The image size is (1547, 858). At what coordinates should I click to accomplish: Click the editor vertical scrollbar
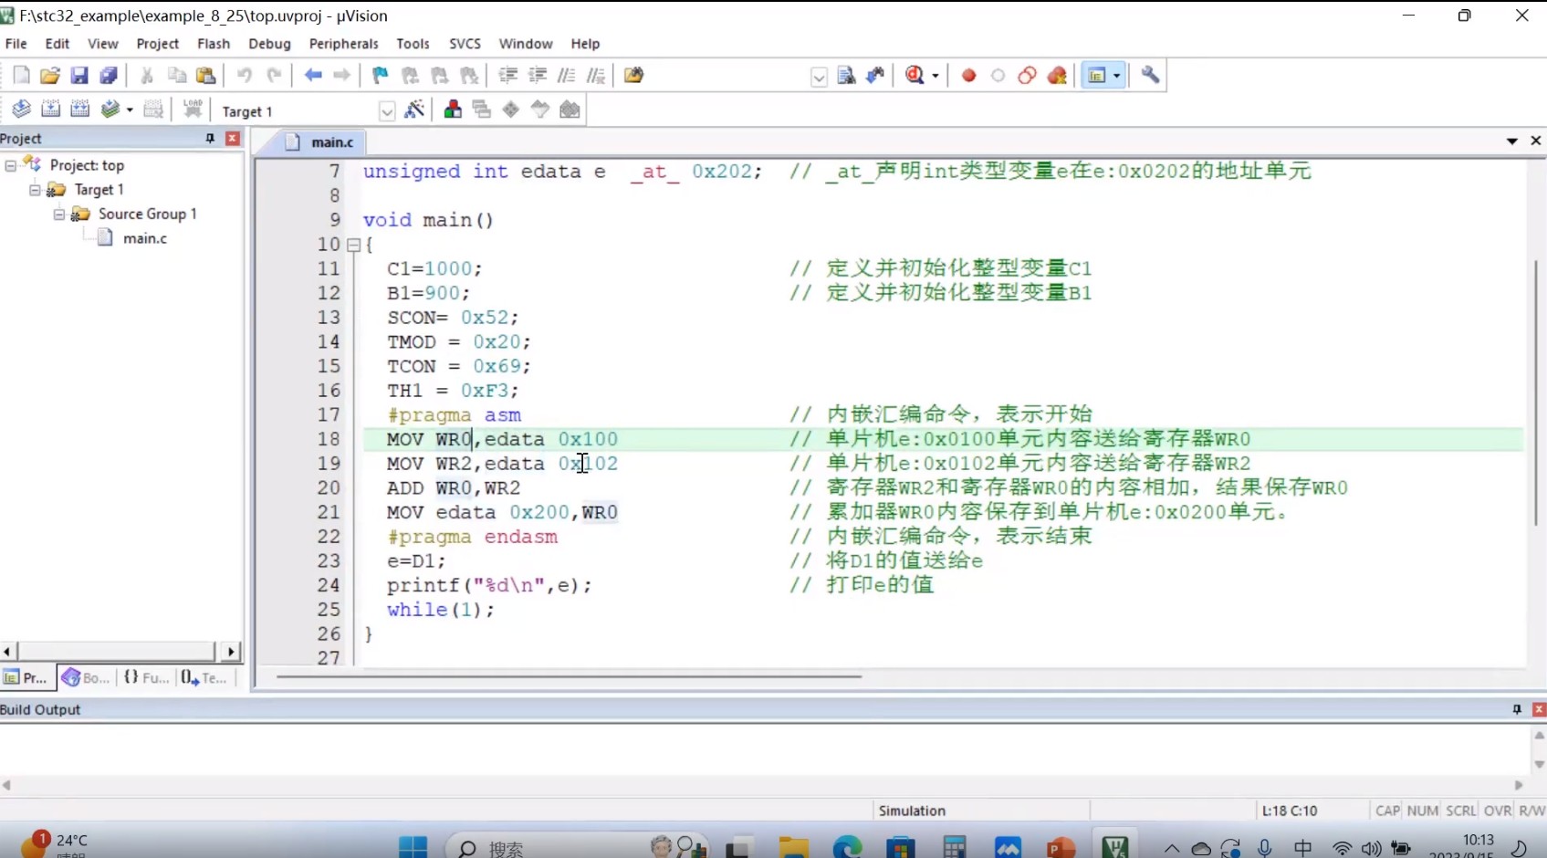[1536, 392]
